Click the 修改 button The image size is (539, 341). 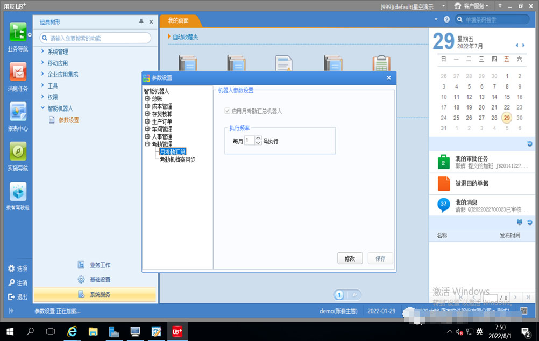coord(350,258)
